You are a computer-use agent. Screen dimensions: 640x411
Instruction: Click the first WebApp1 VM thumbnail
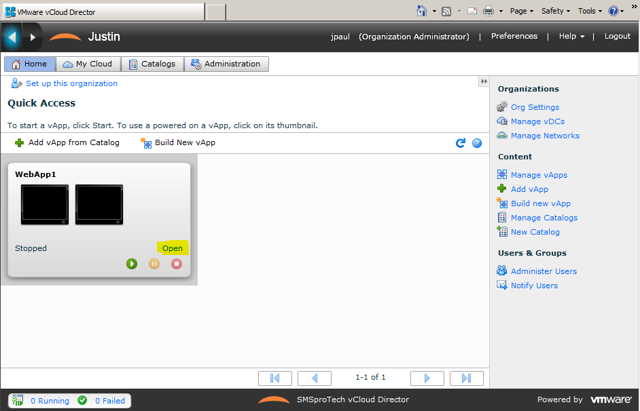click(45, 204)
